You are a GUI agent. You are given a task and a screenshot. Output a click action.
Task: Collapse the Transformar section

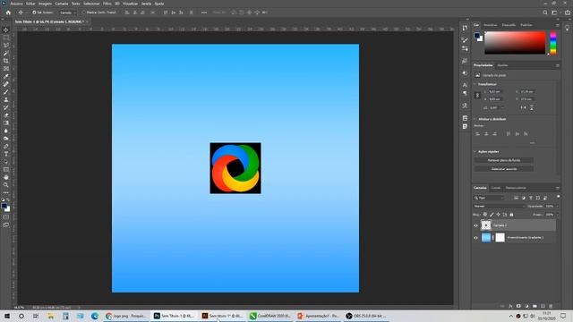pyautogui.click(x=475, y=84)
